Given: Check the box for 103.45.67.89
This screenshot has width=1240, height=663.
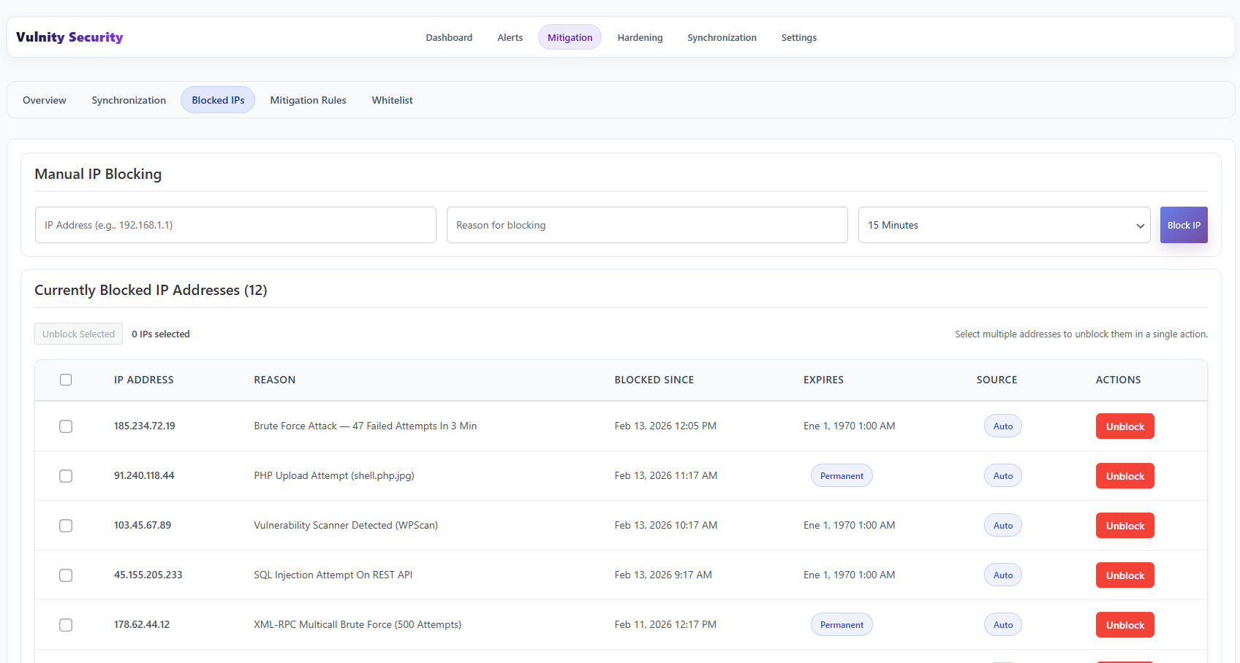Looking at the screenshot, I should tap(66, 526).
